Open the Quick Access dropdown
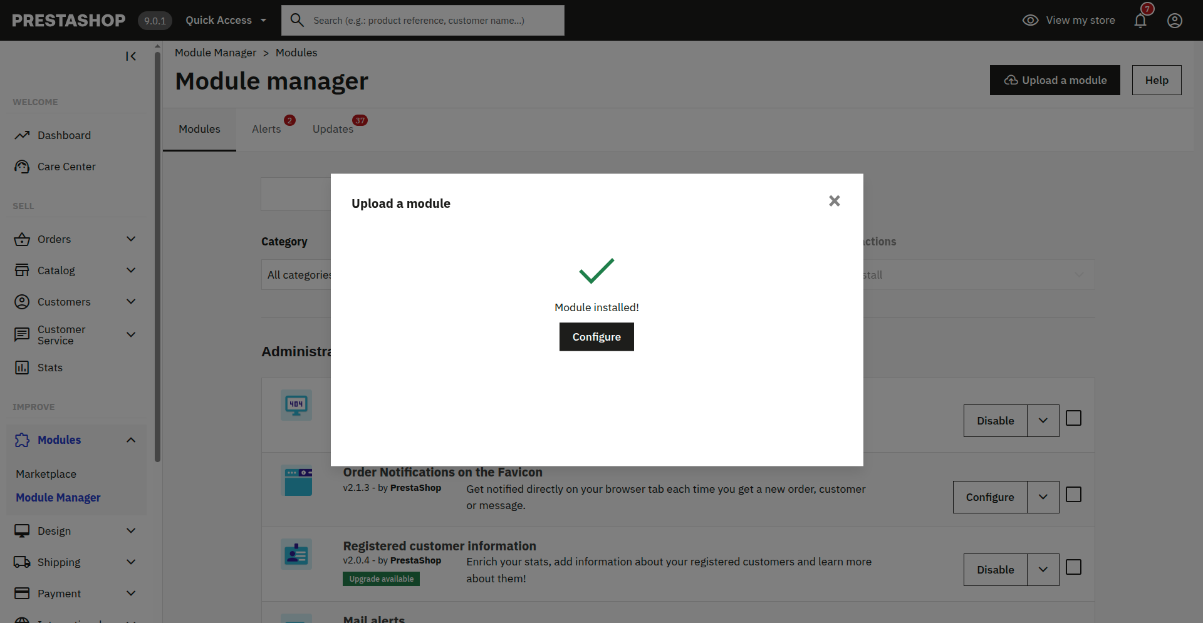 click(226, 20)
